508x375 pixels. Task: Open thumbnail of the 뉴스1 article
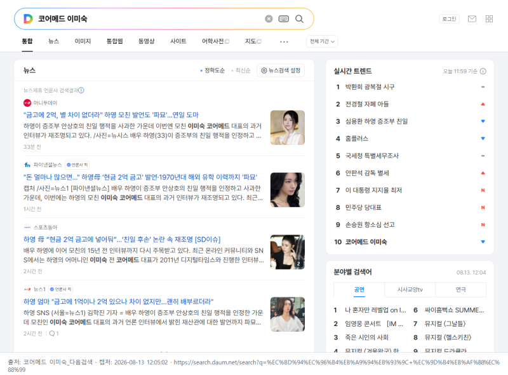tap(288, 315)
